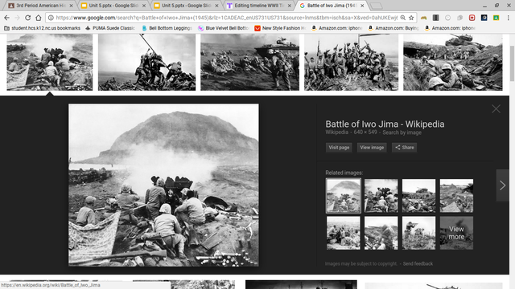Open Amazon.com: Buying bookmark
This screenshot has height=289, width=515.
coord(393,28)
